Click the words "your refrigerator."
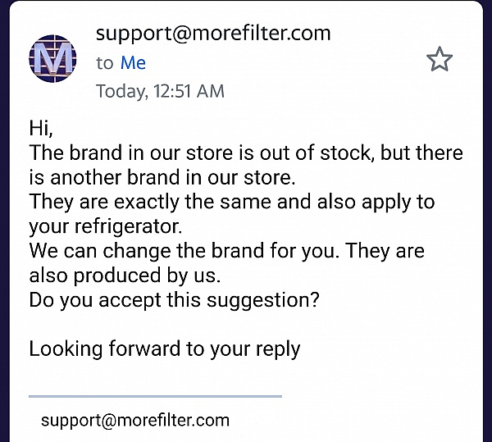The image size is (492, 442). click(x=106, y=226)
